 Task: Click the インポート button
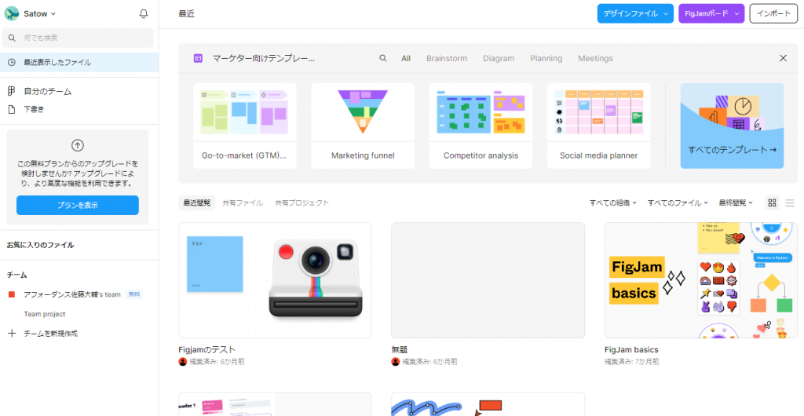[773, 14]
